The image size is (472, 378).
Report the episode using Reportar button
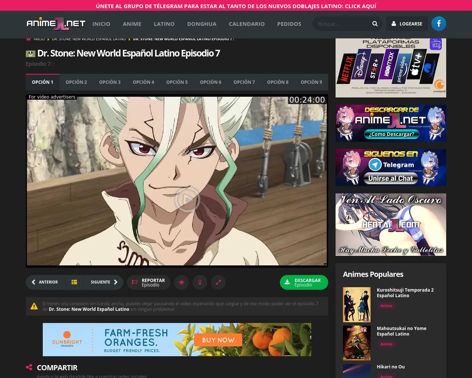tap(149, 282)
